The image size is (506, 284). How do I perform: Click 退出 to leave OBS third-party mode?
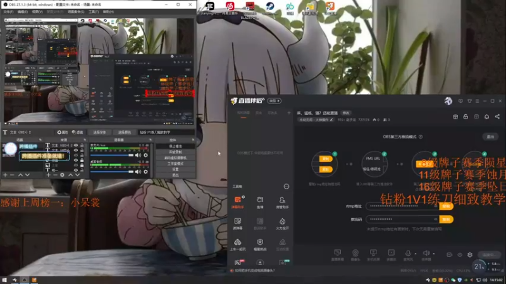click(x=490, y=137)
